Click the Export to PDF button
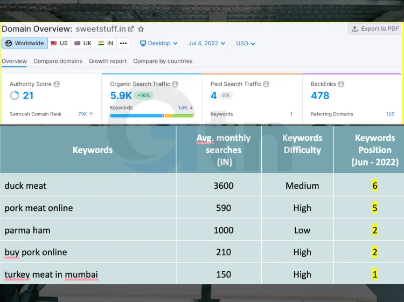The width and height of the screenshot is (404, 302). click(375, 29)
